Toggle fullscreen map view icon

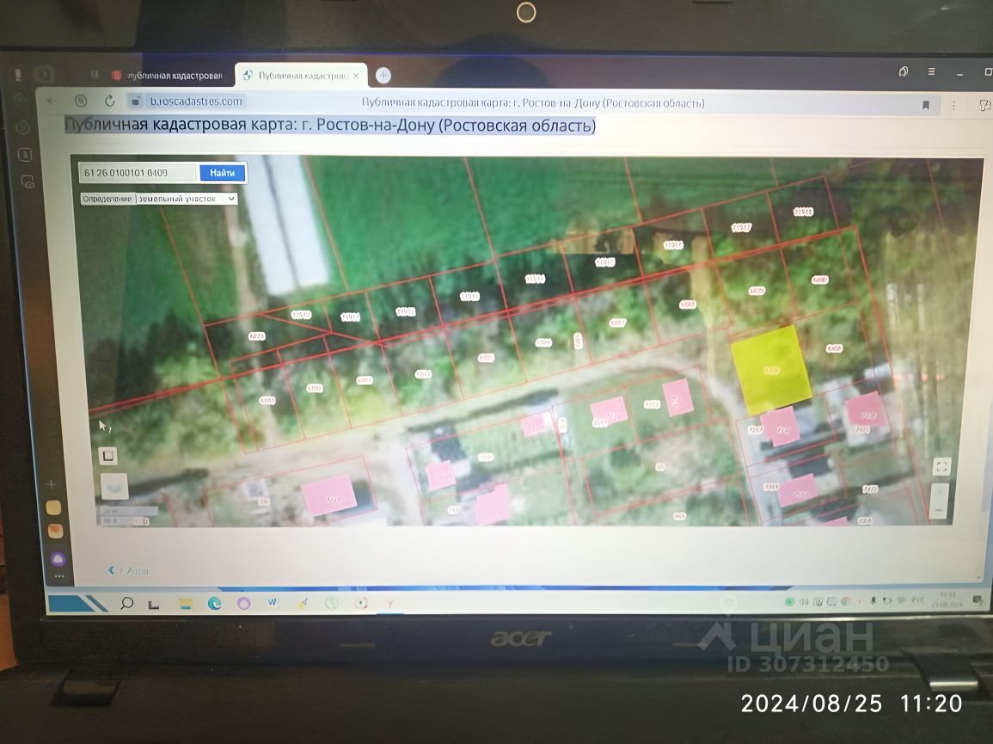point(941,466)
